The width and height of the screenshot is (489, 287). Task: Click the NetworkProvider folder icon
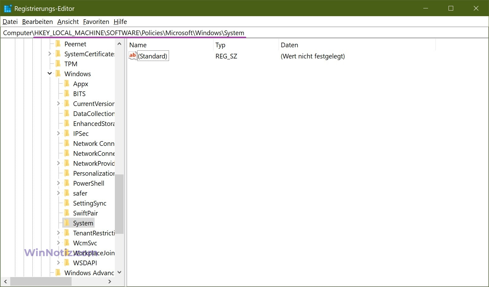point(67,163)
